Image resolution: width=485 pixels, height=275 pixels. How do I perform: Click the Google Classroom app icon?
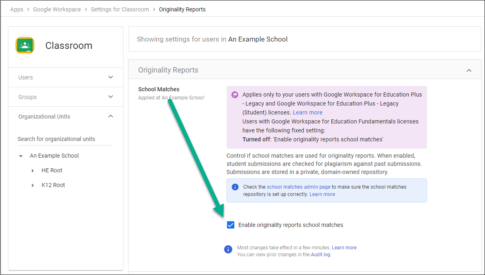(25, 45)
